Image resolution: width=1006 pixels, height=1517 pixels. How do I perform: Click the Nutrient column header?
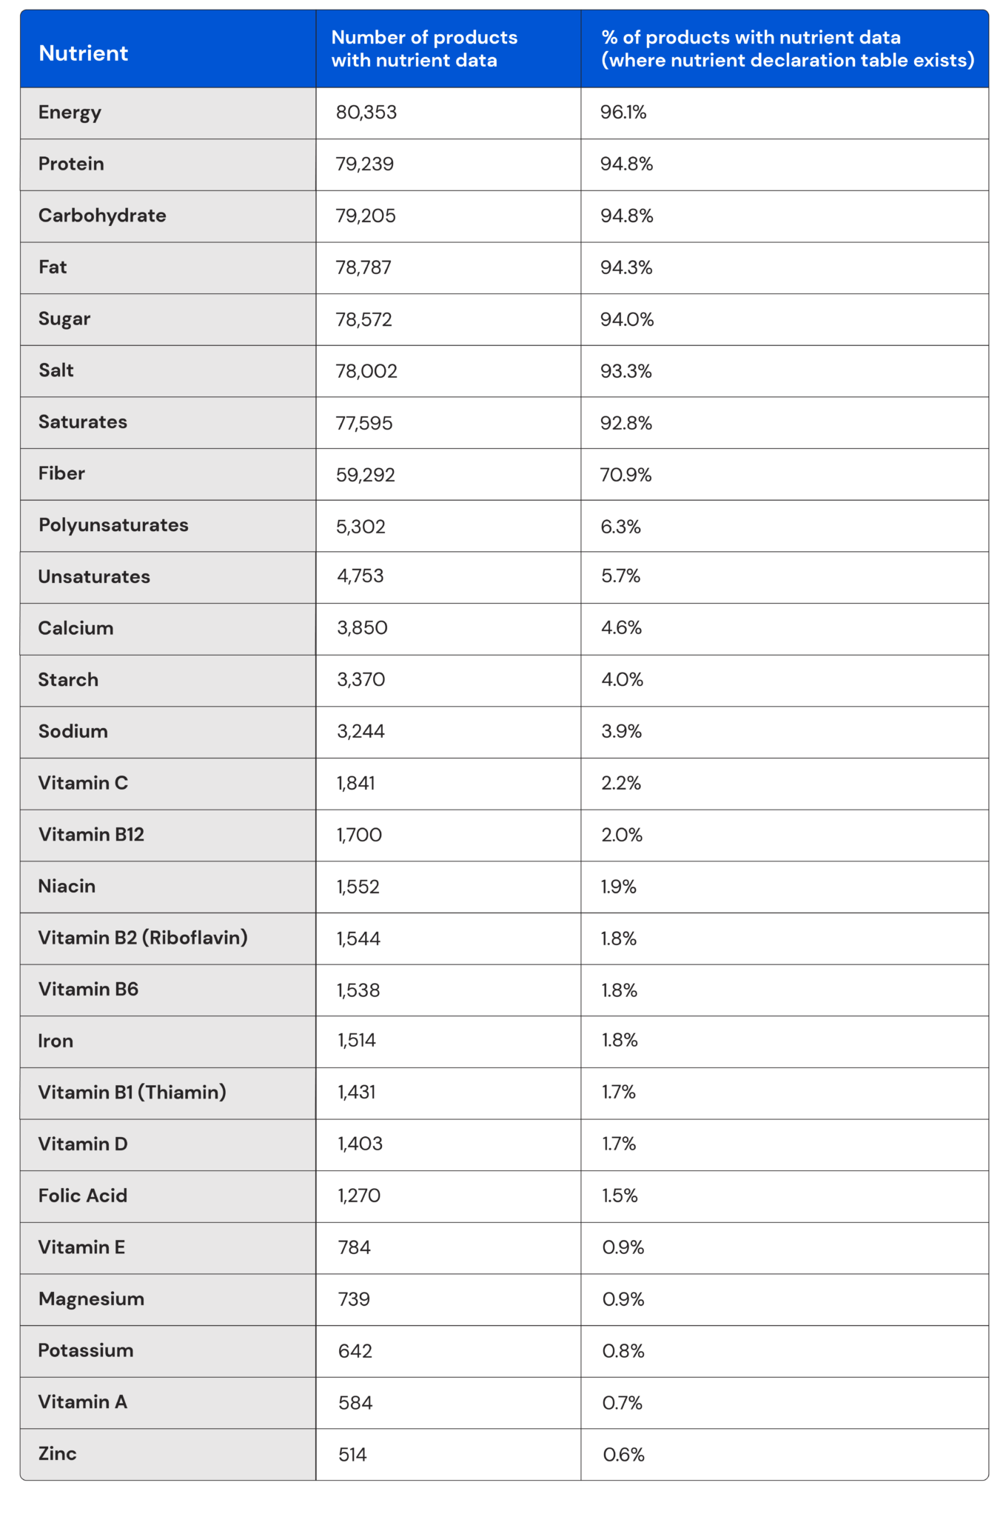coord(83,53)
